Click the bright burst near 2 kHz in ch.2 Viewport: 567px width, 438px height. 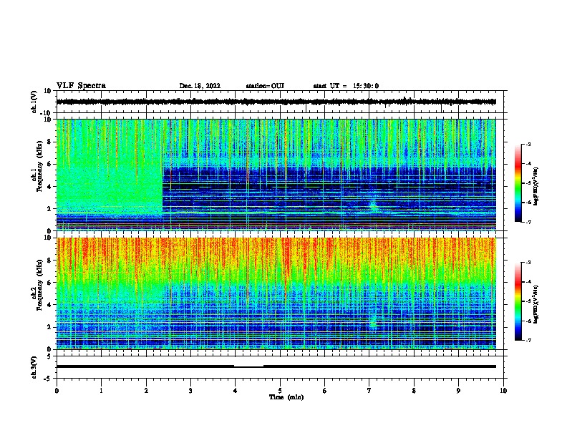tap(373, 322)
